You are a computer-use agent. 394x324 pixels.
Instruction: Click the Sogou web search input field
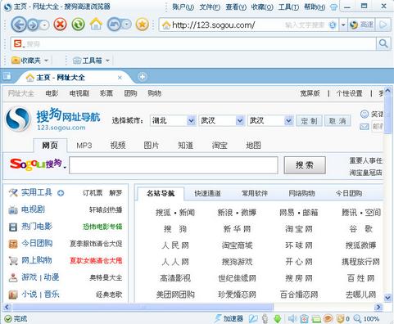[x=174, y=165]
